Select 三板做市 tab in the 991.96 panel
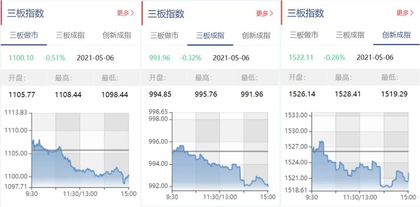The width and height of the screenshot is (420, 207). pos(164,36)
